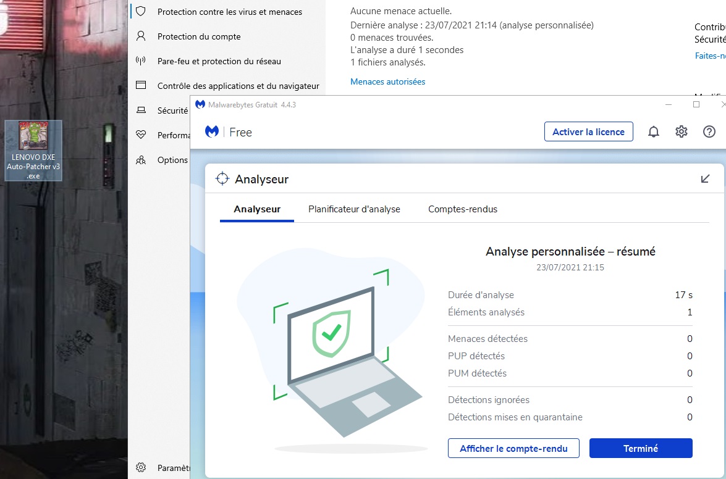Click the Paramètres gear icon in Windows Security

tap(141, 467)
